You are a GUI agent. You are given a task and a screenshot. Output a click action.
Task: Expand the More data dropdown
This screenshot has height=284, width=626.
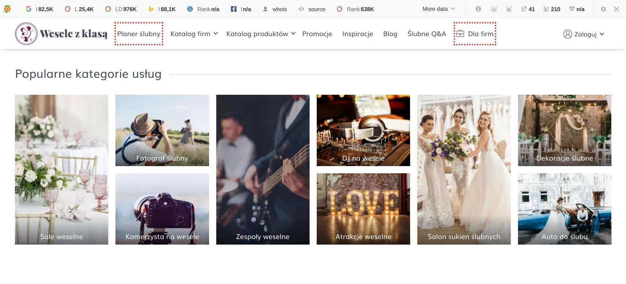(x=438, y=9)
